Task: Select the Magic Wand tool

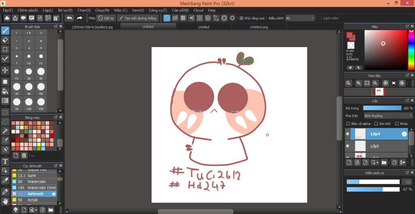Action: pyautogui.click(x=5, y=131)
